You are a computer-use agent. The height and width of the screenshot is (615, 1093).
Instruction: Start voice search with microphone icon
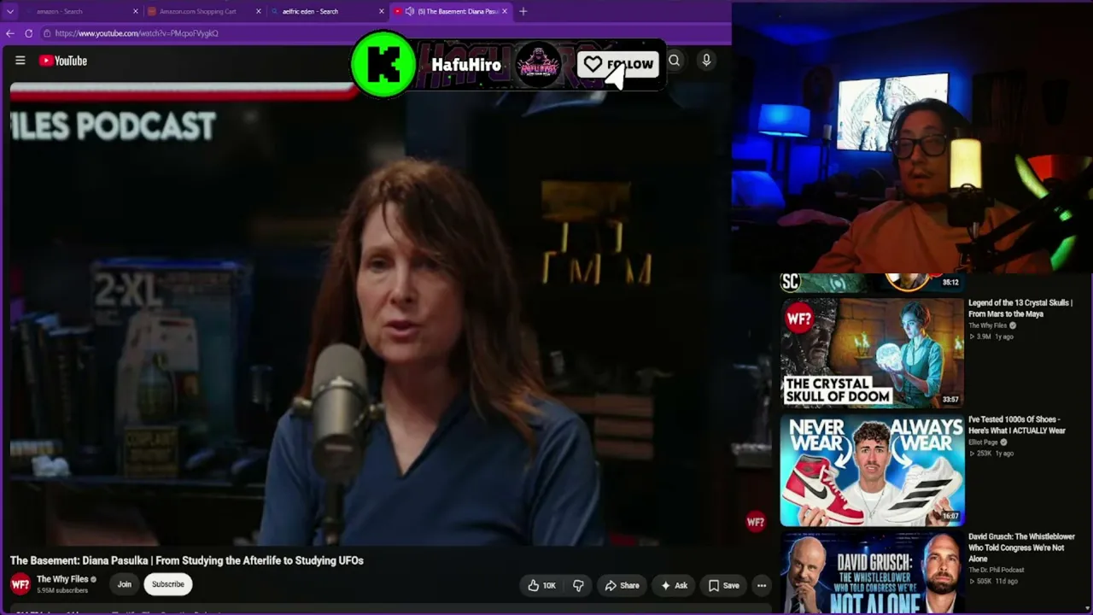tap(706, 61)
